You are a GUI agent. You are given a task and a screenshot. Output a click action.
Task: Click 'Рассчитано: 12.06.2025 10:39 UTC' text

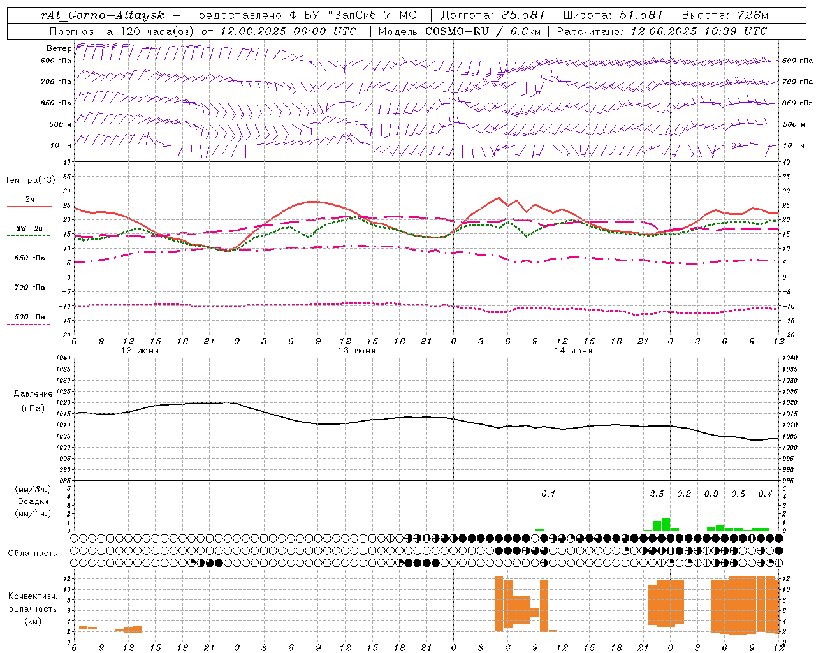662,31
